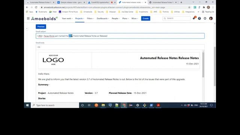240x135 pixels.
Task: Click the Jira Search field
Action: [x=177, y=18]
